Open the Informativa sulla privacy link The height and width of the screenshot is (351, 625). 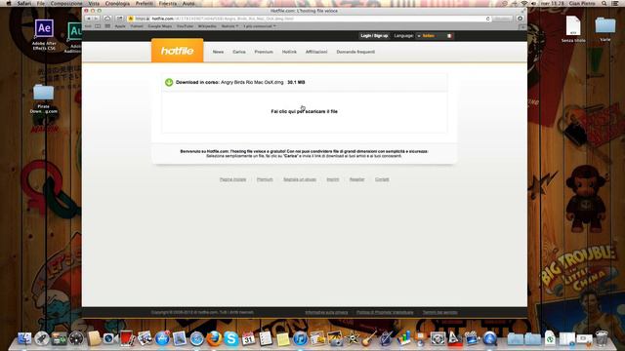point(326,312)
